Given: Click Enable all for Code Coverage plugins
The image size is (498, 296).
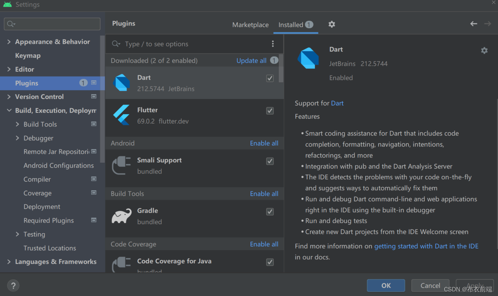Looking at the screenshot, I should [264, 244].
